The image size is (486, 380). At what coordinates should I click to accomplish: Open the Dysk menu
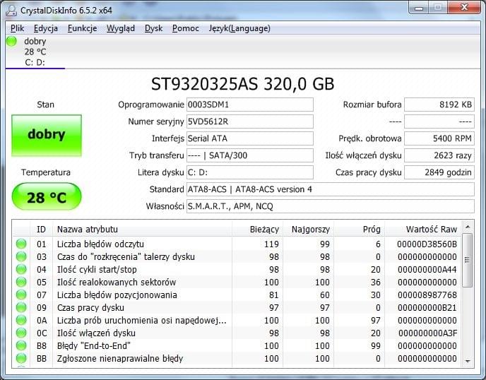[153, 28]
